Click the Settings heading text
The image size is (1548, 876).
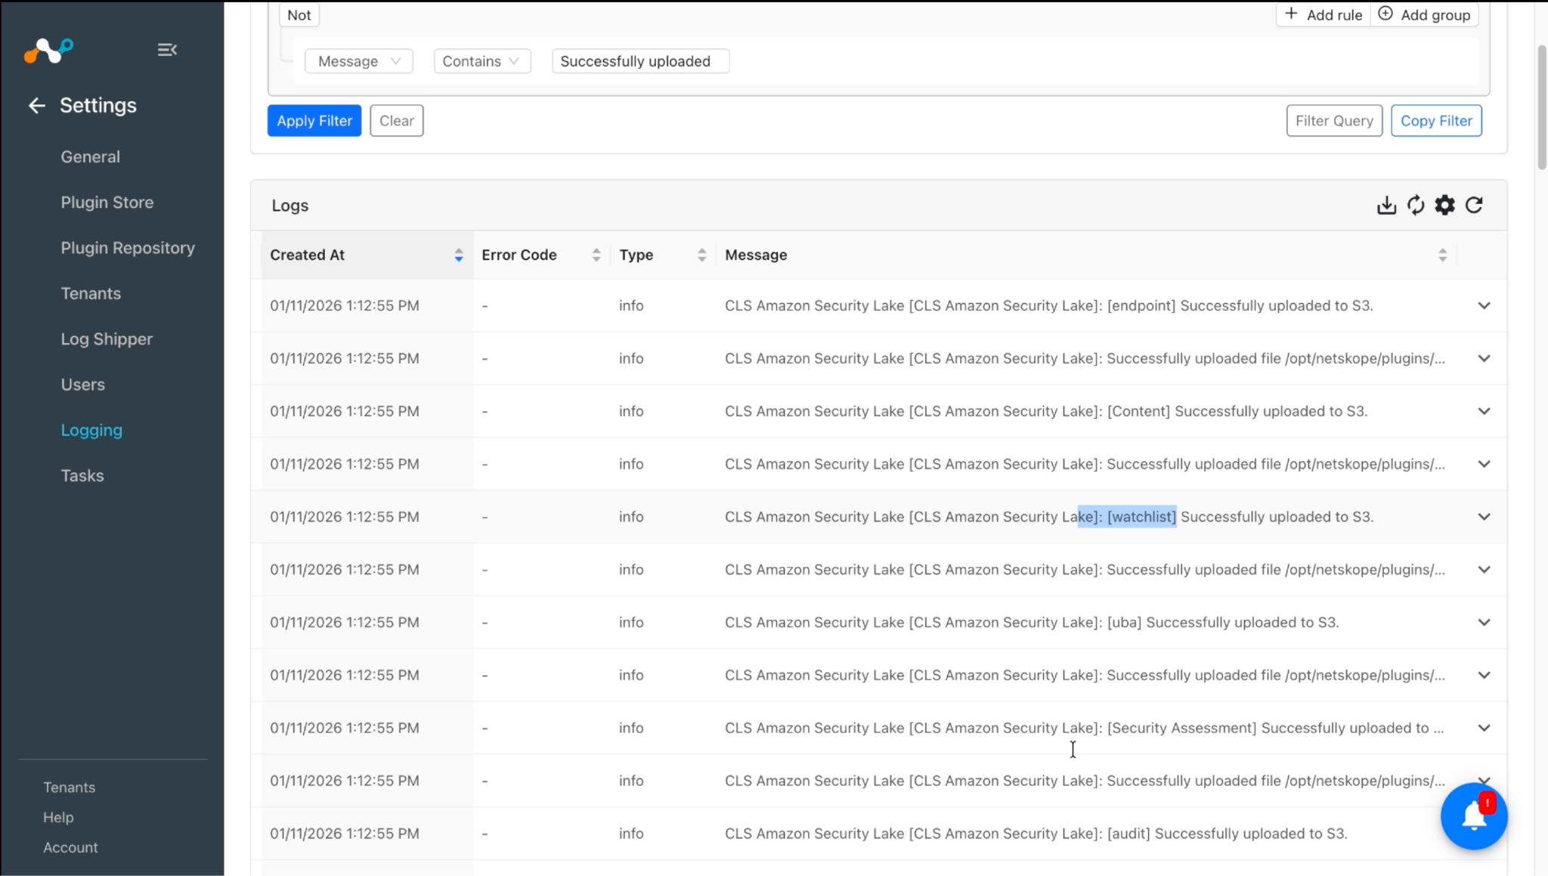coord(98,106)
